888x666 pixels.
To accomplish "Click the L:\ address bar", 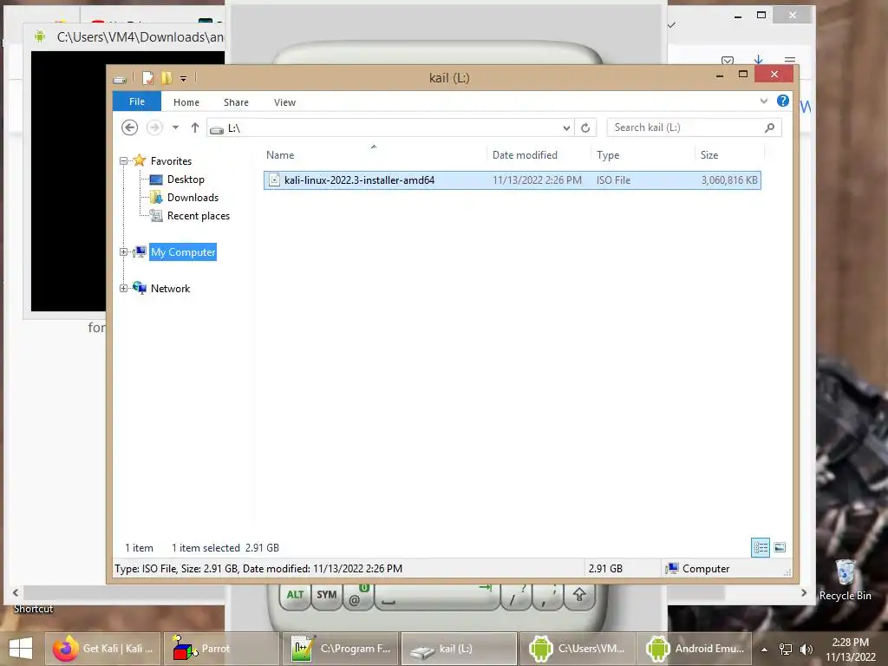I will pyautogui.click(x=391, y=128).
